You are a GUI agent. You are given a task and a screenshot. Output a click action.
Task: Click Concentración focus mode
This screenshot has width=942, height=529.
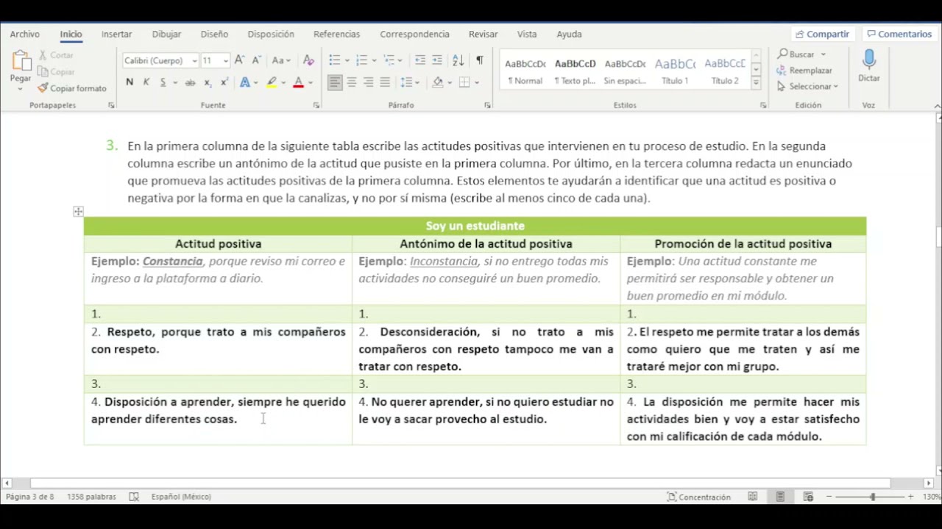point(698,497)
